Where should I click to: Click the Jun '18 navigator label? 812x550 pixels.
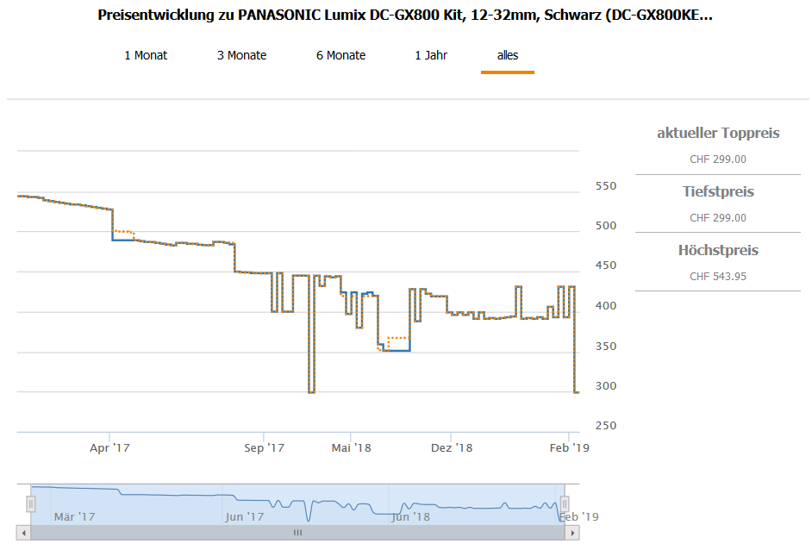pyautogui.click(x=410, y=517)
